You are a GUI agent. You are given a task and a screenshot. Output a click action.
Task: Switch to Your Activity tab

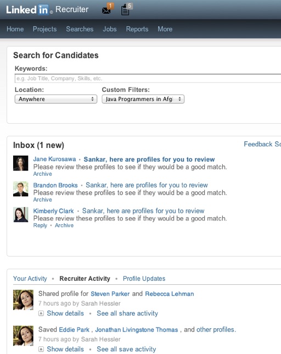click(30, 279)
